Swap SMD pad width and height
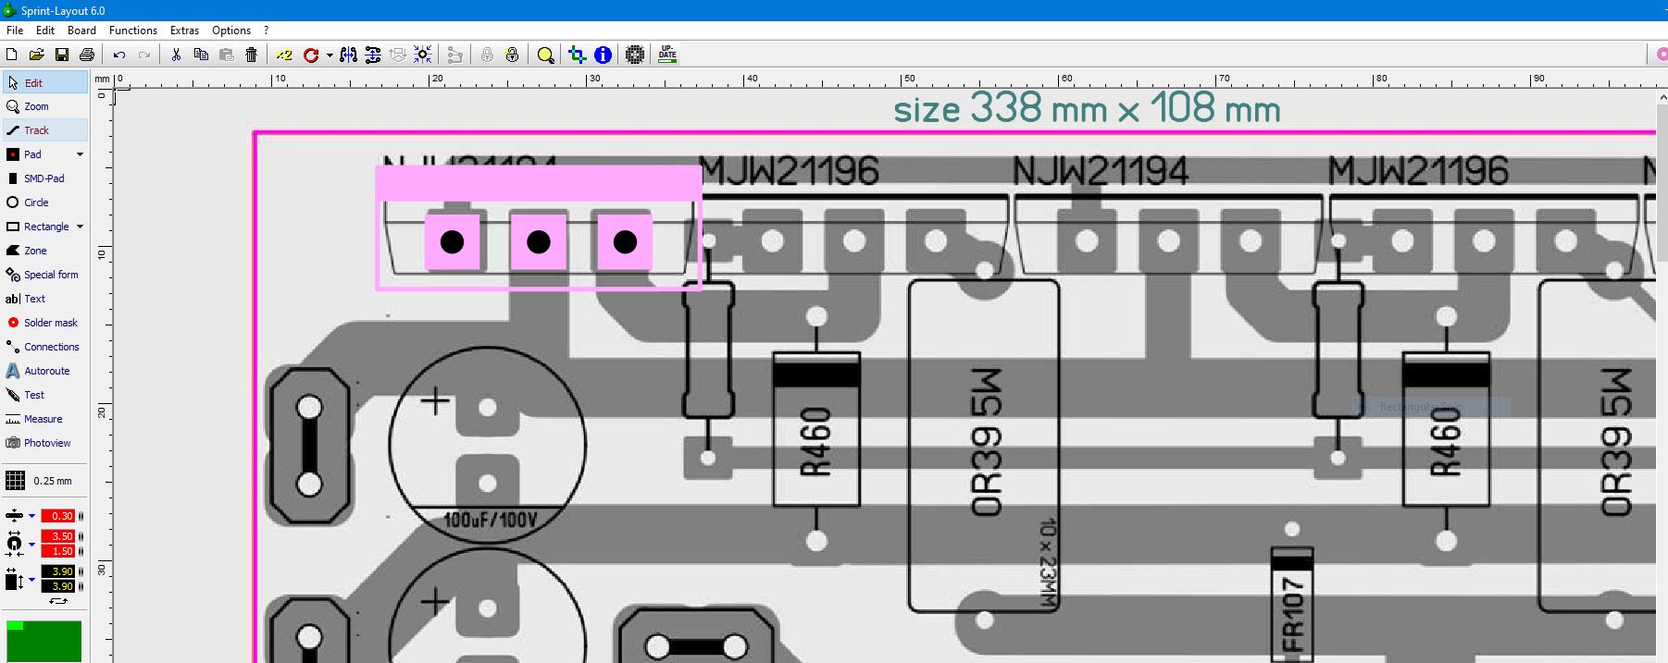1668x663 pixels. [x=58, y=601]
